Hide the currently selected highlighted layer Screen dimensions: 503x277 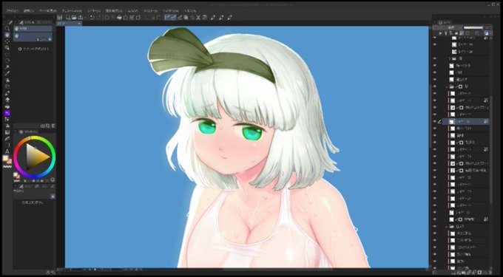[x=435, y=121]
